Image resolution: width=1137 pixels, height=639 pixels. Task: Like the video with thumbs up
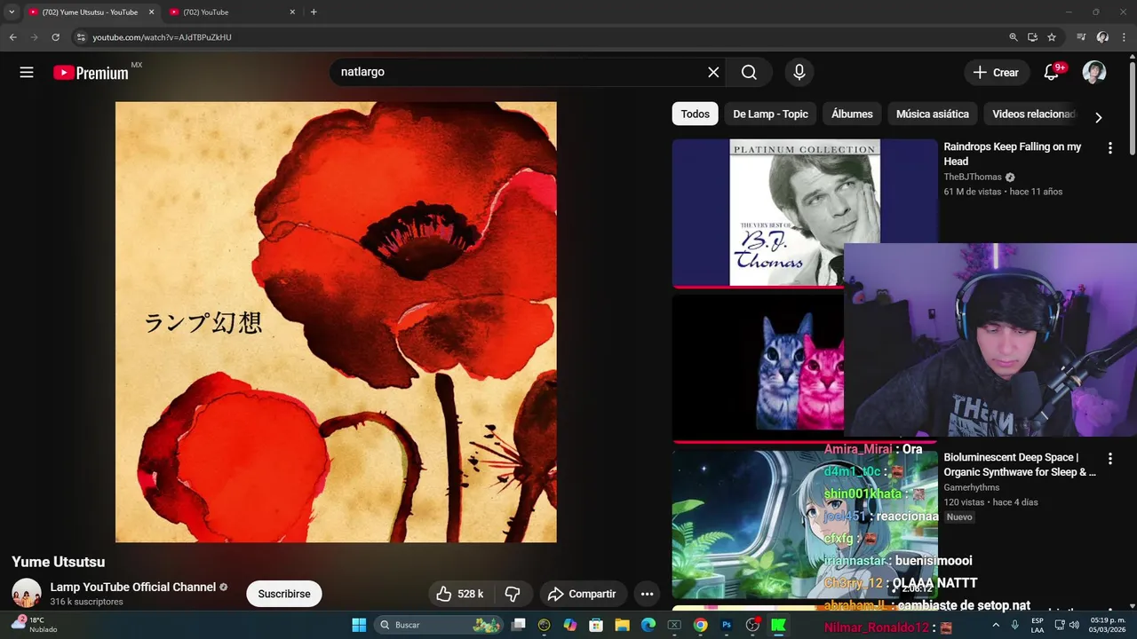click(x=460, y=594)
